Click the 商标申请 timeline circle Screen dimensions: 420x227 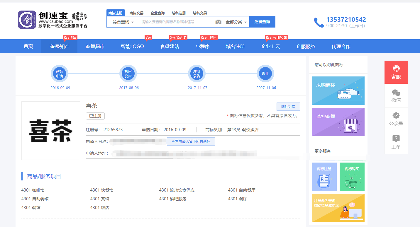tap(60, 74)
